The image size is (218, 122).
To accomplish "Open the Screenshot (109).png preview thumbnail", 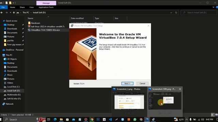I will [x=165, y=101].
